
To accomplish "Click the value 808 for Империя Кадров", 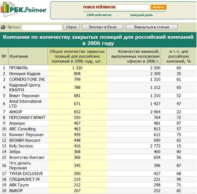I will pyautogui.click(x=77, y=74).
